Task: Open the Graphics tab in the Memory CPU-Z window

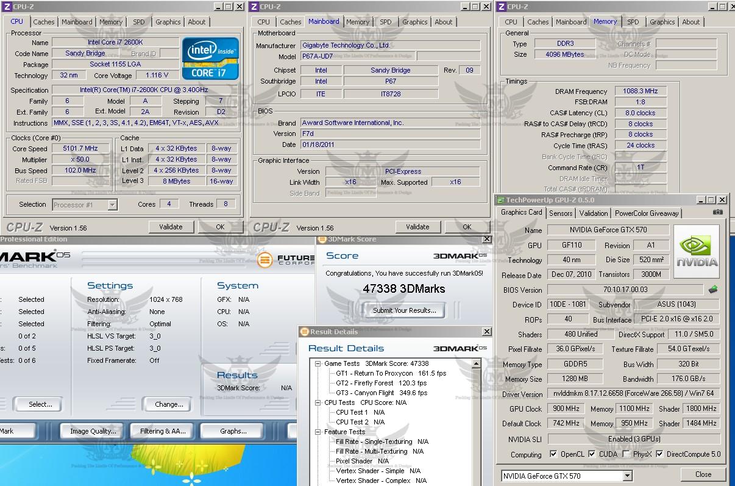Action: [662, 22]
